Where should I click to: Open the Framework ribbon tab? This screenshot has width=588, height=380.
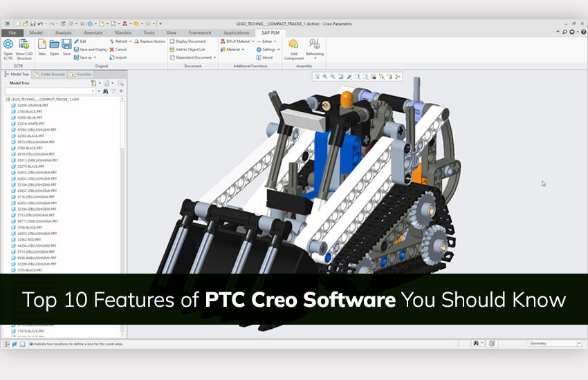[200, 32]
